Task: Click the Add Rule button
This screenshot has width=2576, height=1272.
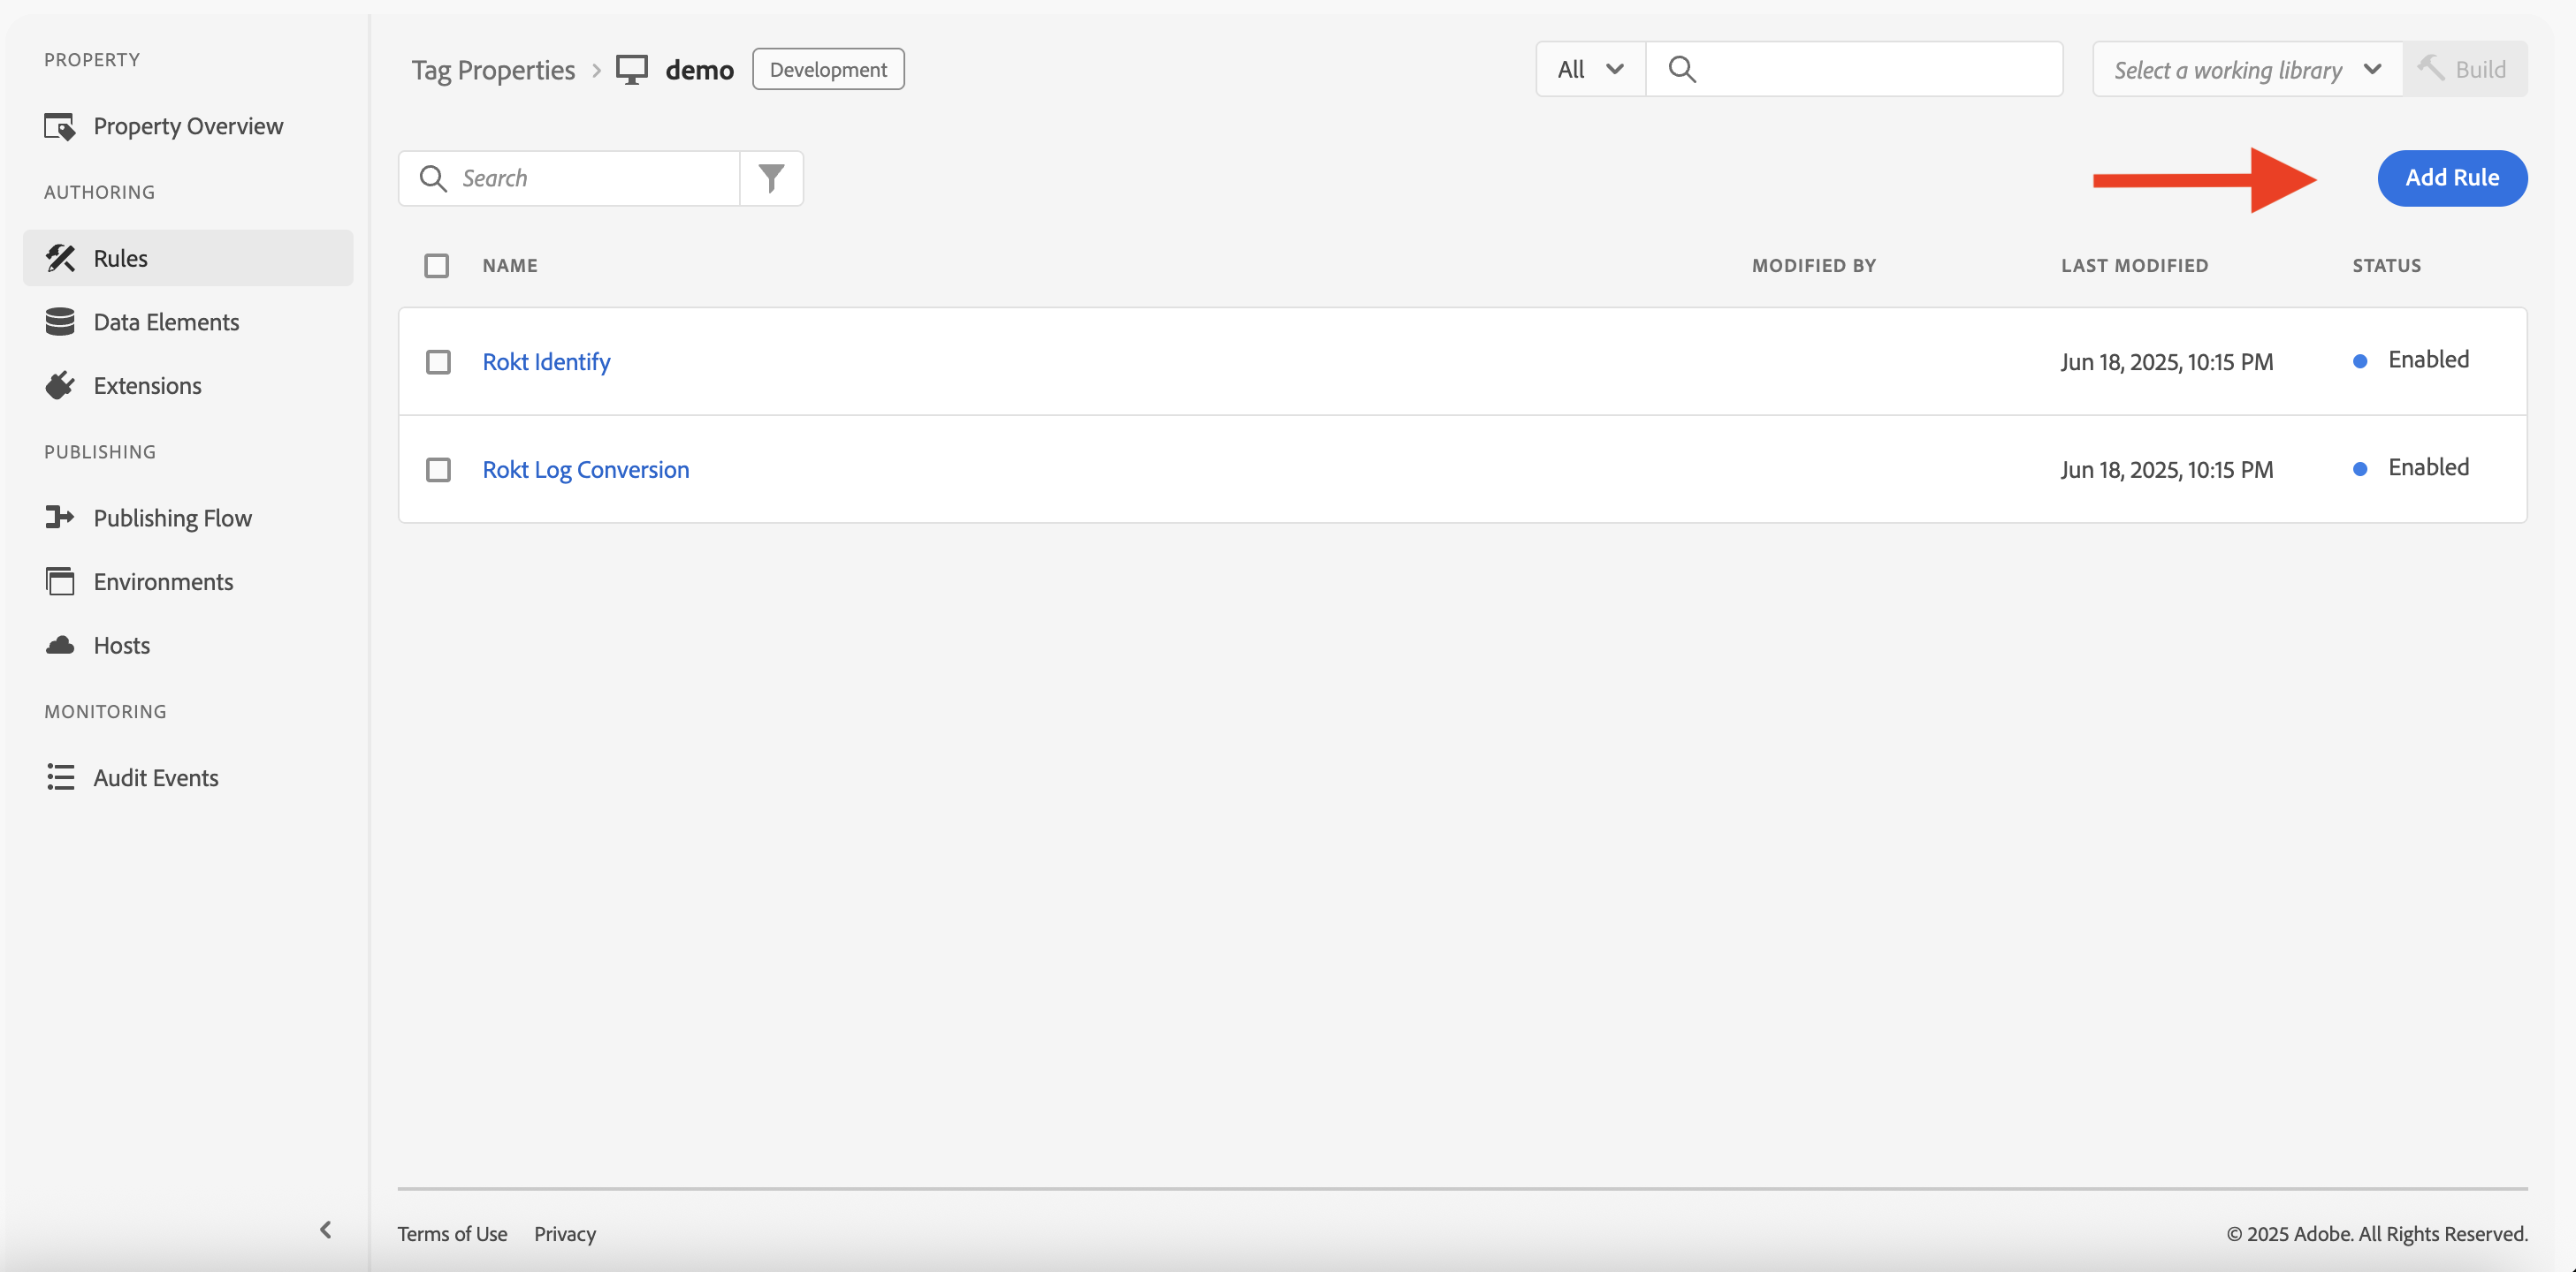Action: (2452, 178)
